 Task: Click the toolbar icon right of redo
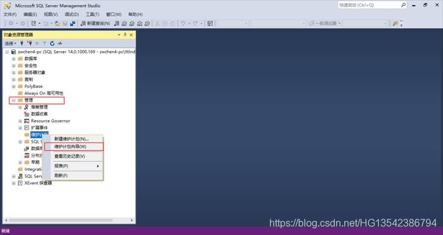click(210, 24)
